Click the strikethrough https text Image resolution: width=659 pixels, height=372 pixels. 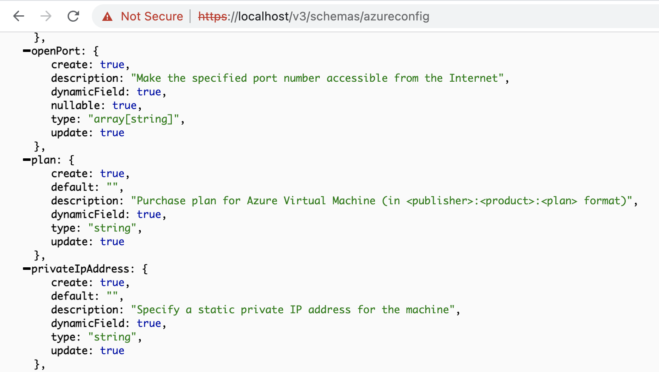[212, 16]
